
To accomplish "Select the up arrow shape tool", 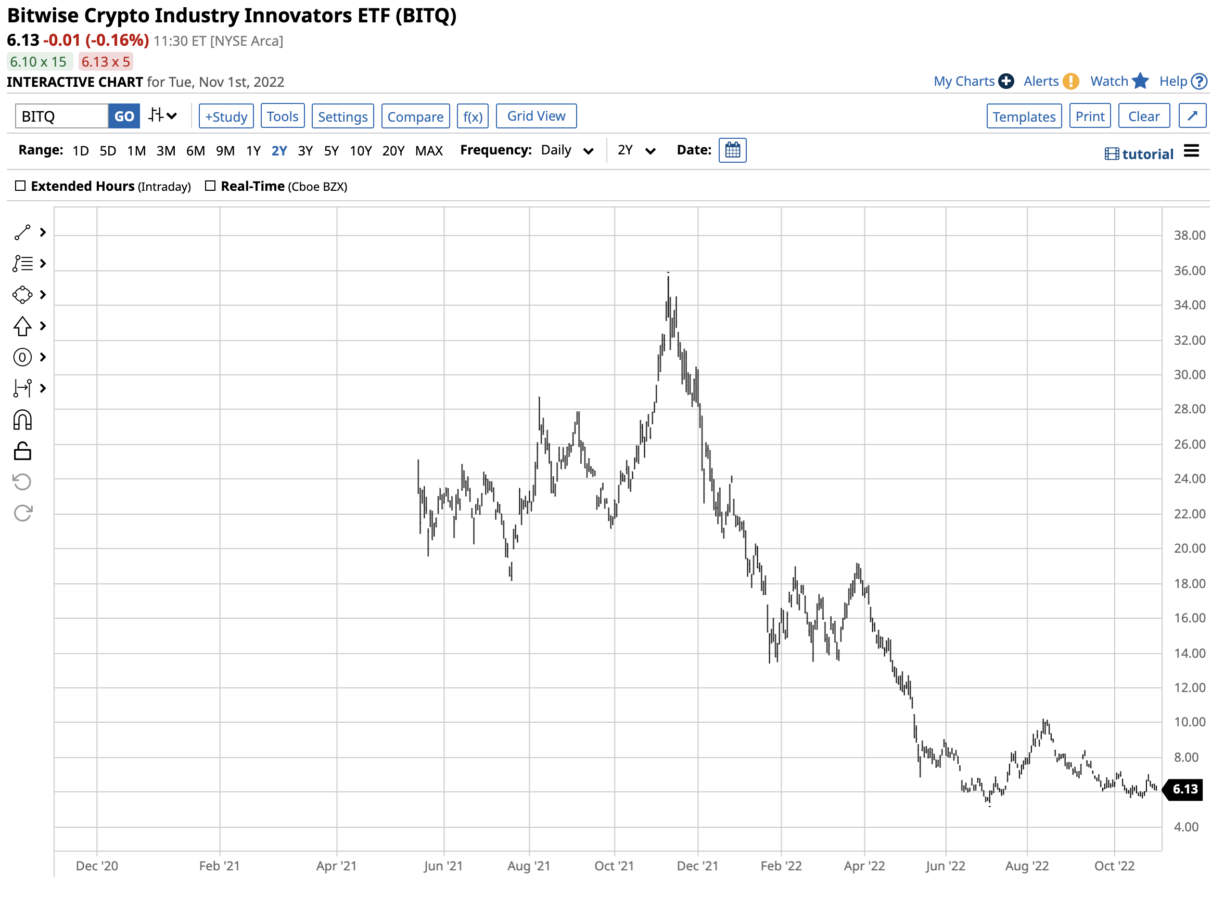I will pos(22,326).
